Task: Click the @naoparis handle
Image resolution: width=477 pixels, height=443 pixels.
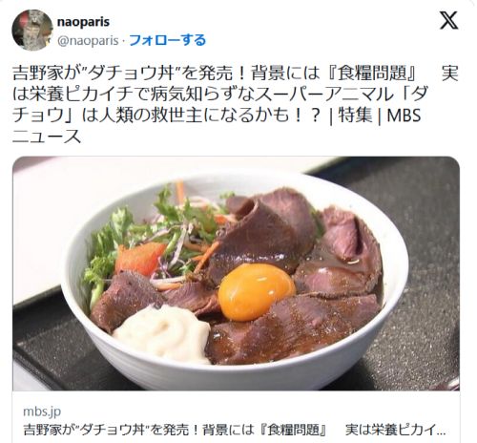Action: [88, 41]
